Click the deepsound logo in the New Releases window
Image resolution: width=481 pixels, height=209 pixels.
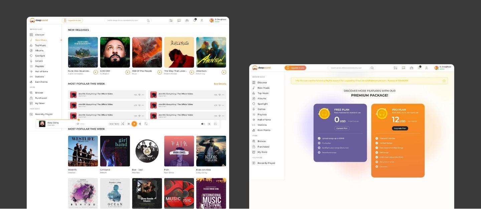tap(39, 20)
